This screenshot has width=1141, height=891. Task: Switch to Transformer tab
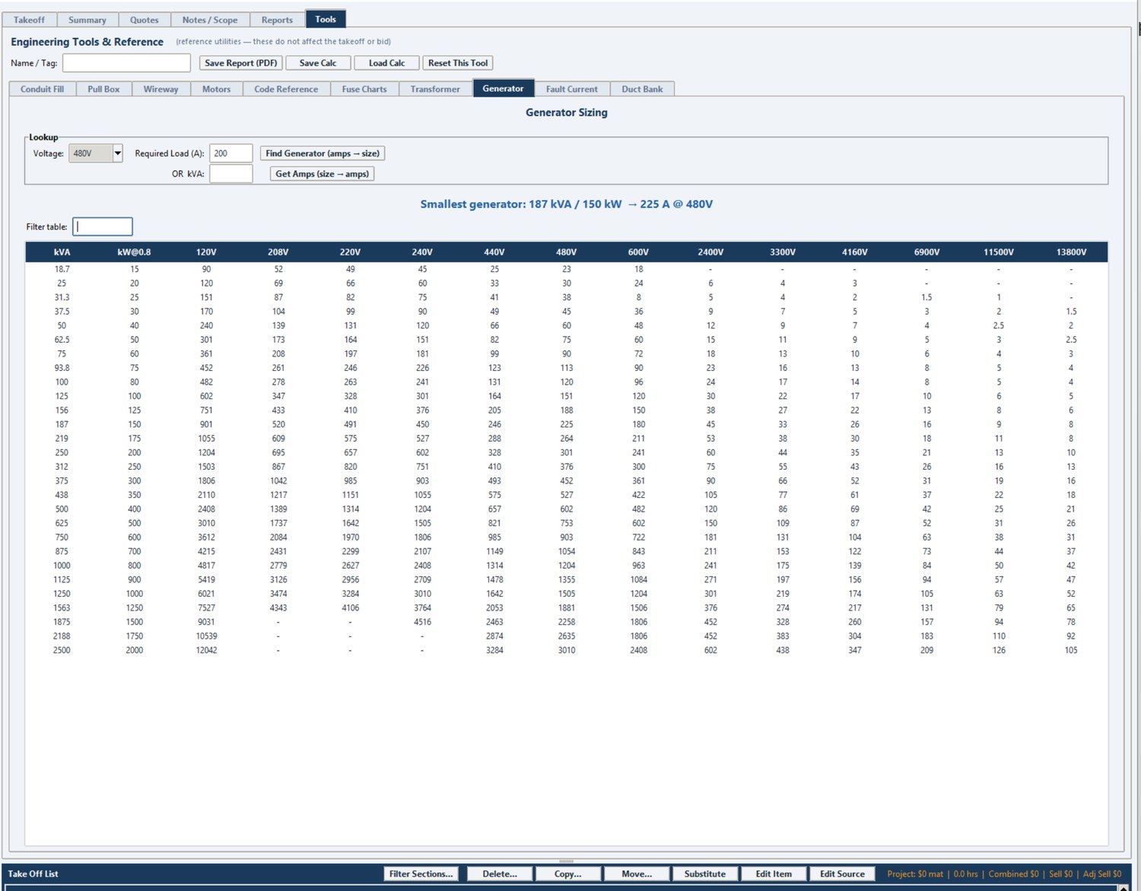435,89
